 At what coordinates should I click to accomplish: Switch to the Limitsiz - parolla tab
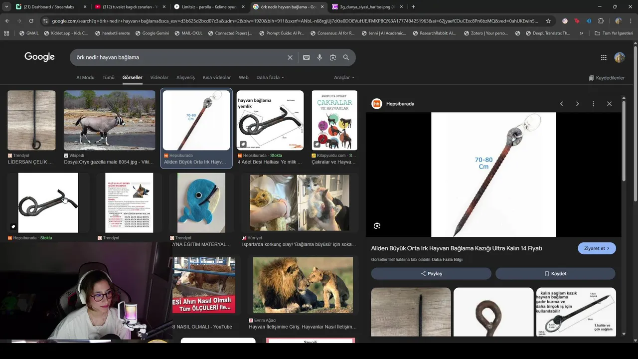click(209, 6)
